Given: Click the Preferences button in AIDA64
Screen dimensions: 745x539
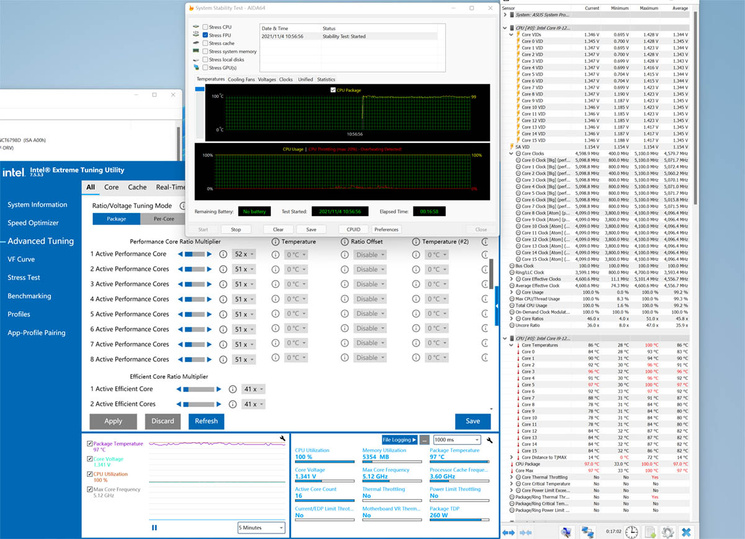Looking at the screenshot, I should (x=386, y=229).
